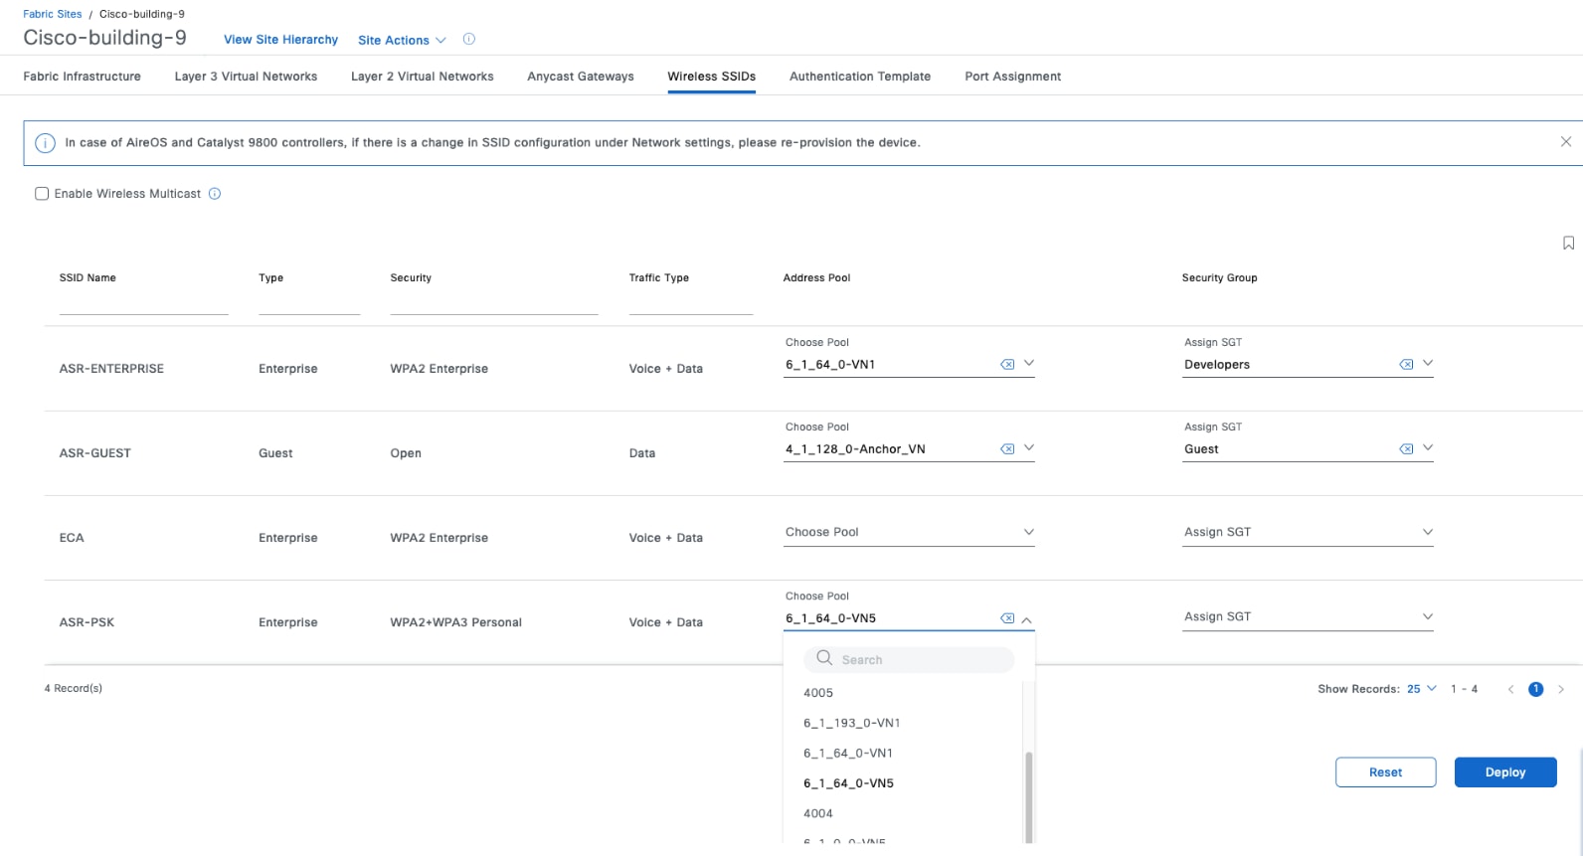Click the bookmark icon above Security Group
Image resolution: width=1583 pixels, height=856 pixels.
point(1568,244)
